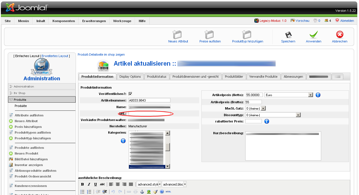Switch to the Abmessungen tab
359x195 pixels.
click(x=293, y=77)
